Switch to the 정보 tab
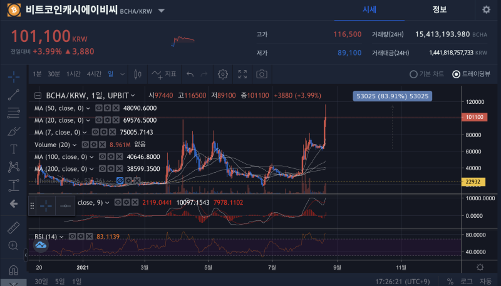 440,9
